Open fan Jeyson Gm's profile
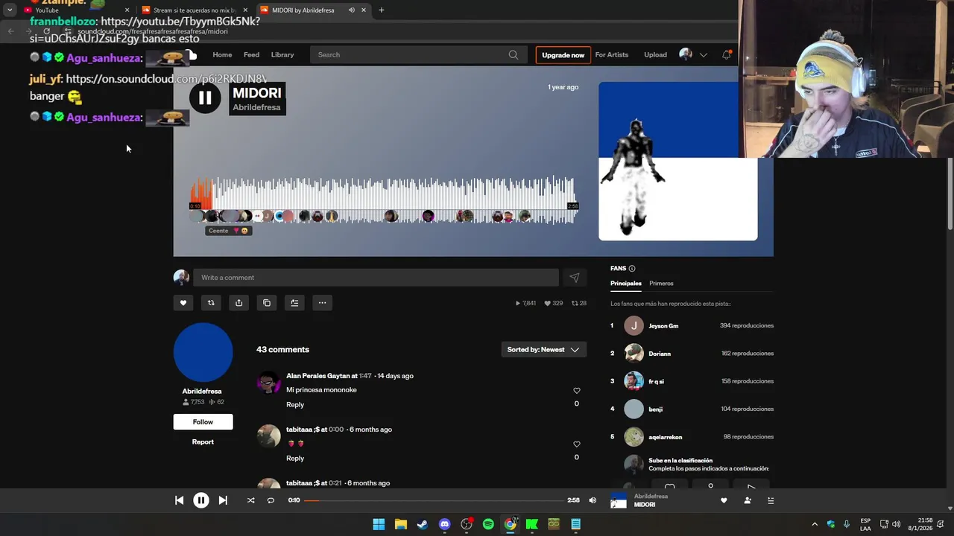954x536 pixels. (x=663, y=326)
